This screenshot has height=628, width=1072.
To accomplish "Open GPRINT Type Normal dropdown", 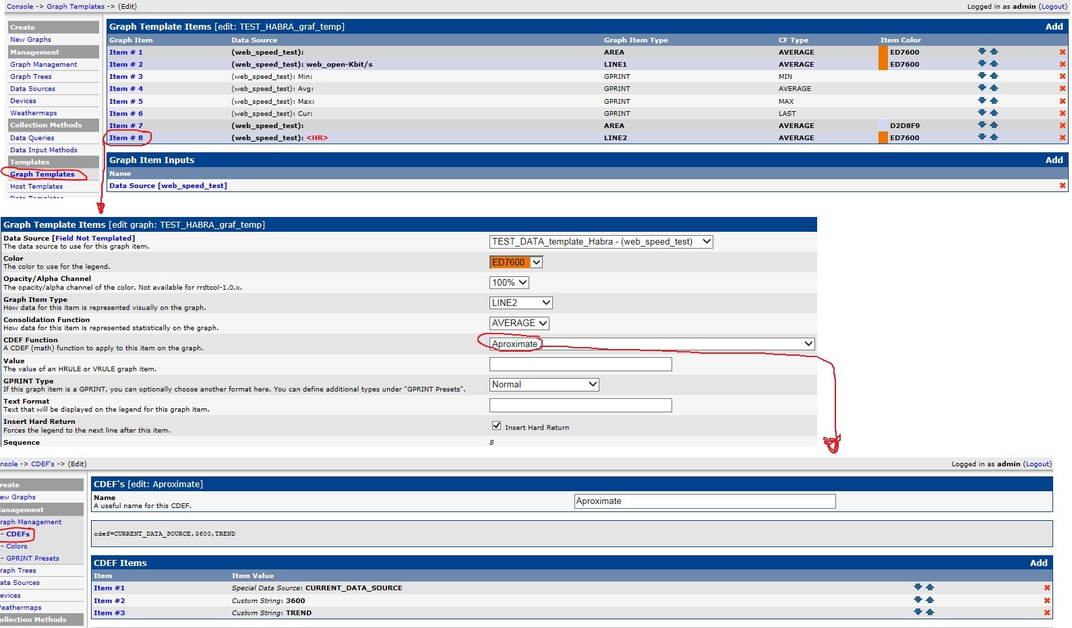I will tap(544, 384).
